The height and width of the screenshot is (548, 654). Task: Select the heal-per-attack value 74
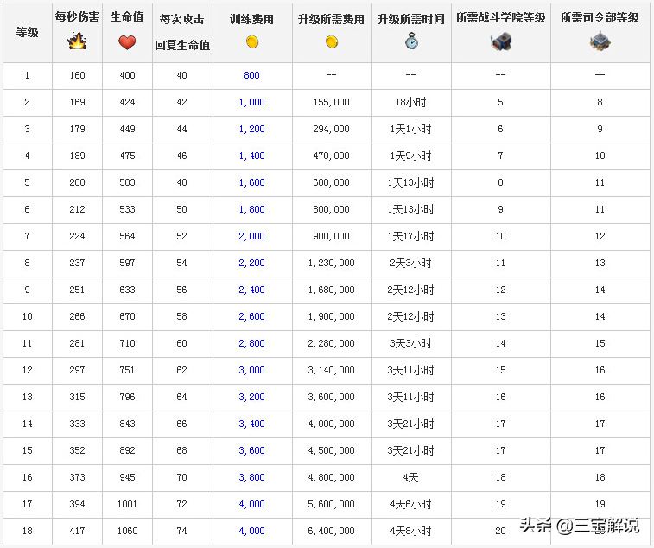(181, 531)
